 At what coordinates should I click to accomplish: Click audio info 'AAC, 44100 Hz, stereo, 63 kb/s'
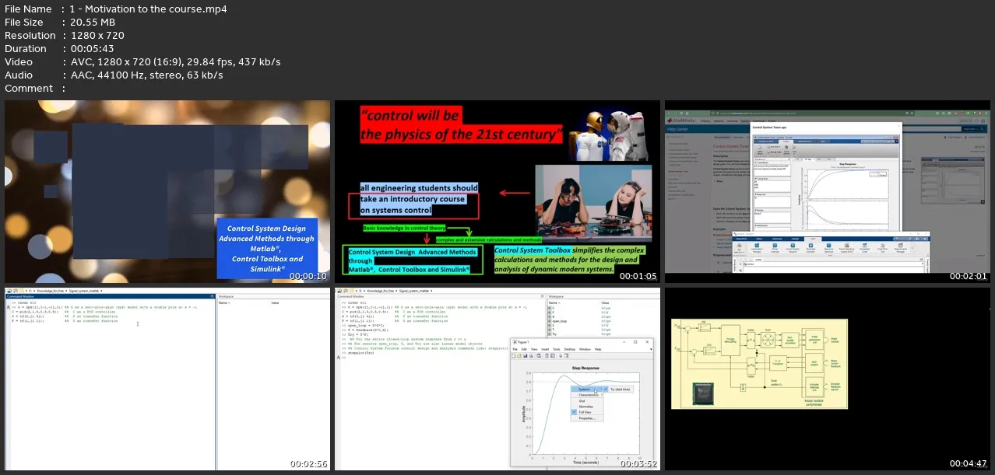(146, 75)
